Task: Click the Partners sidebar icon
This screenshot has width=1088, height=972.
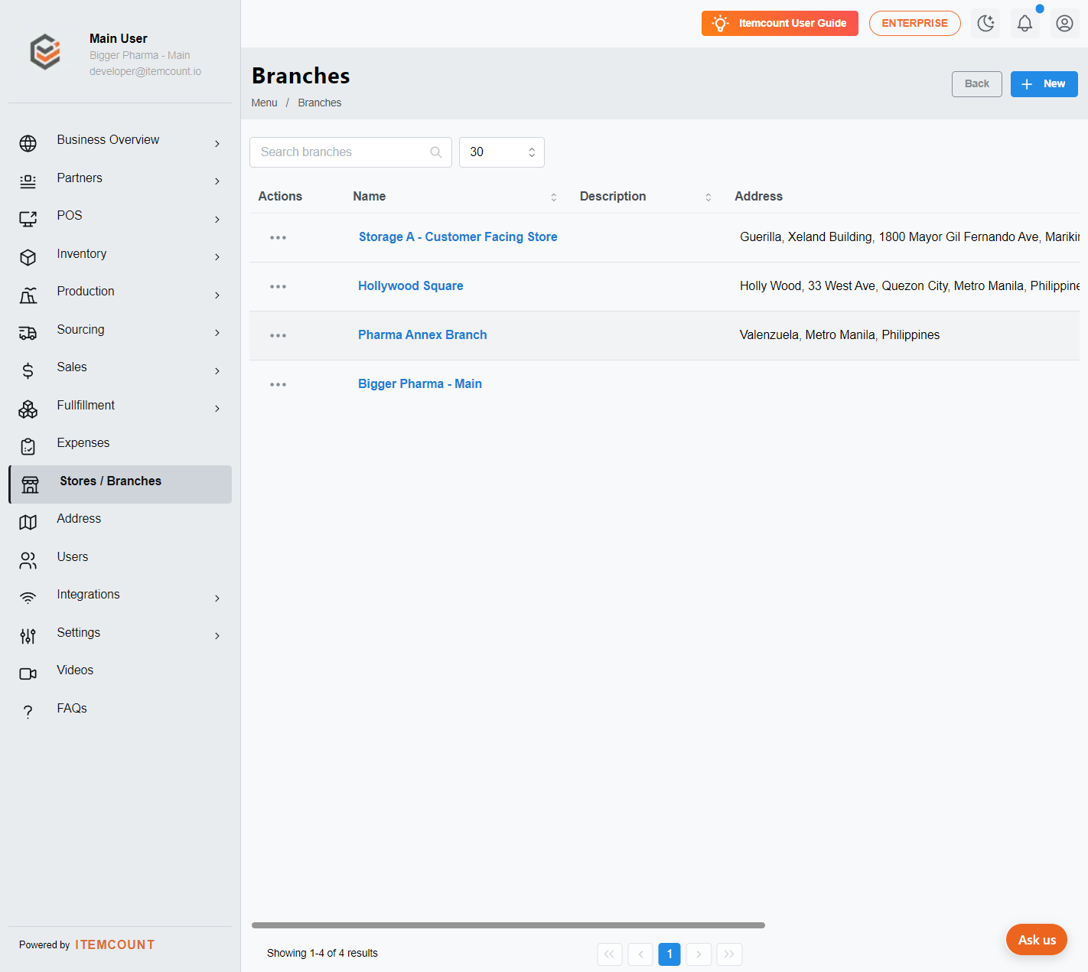Action: click(x=28, y=181)
